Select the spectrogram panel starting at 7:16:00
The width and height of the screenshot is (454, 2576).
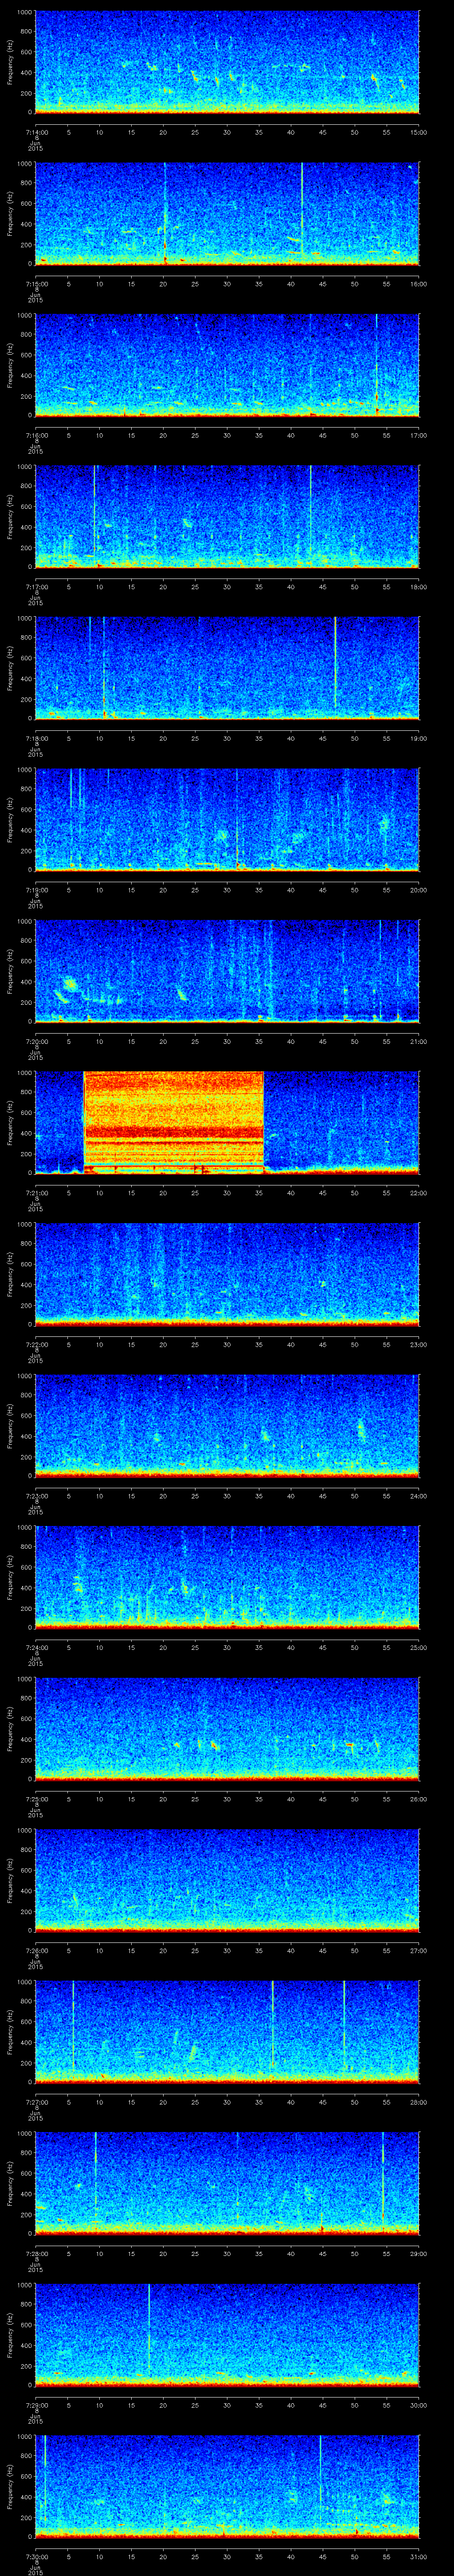point(227,365)
